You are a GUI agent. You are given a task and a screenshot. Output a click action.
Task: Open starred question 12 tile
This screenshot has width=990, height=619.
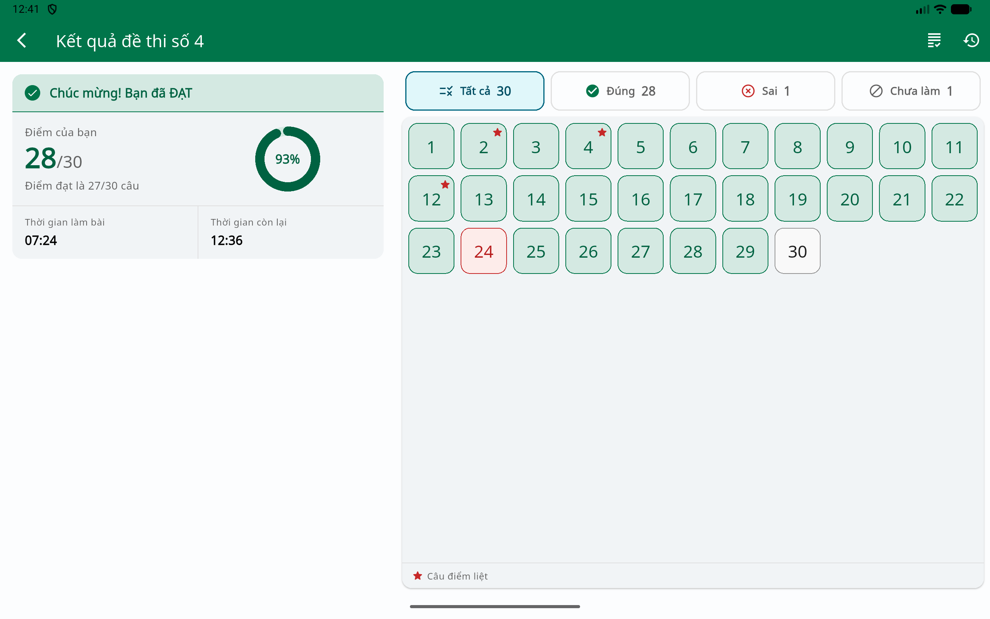(431, 198)
